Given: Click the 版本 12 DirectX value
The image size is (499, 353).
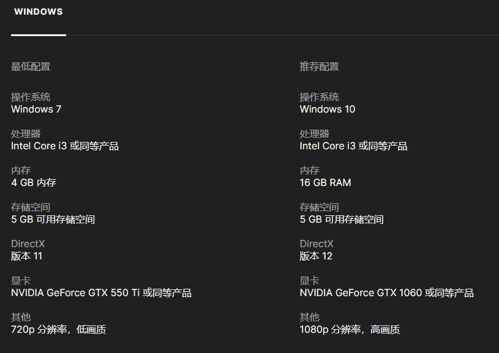Looking at the screenshot, I should 316,256.
